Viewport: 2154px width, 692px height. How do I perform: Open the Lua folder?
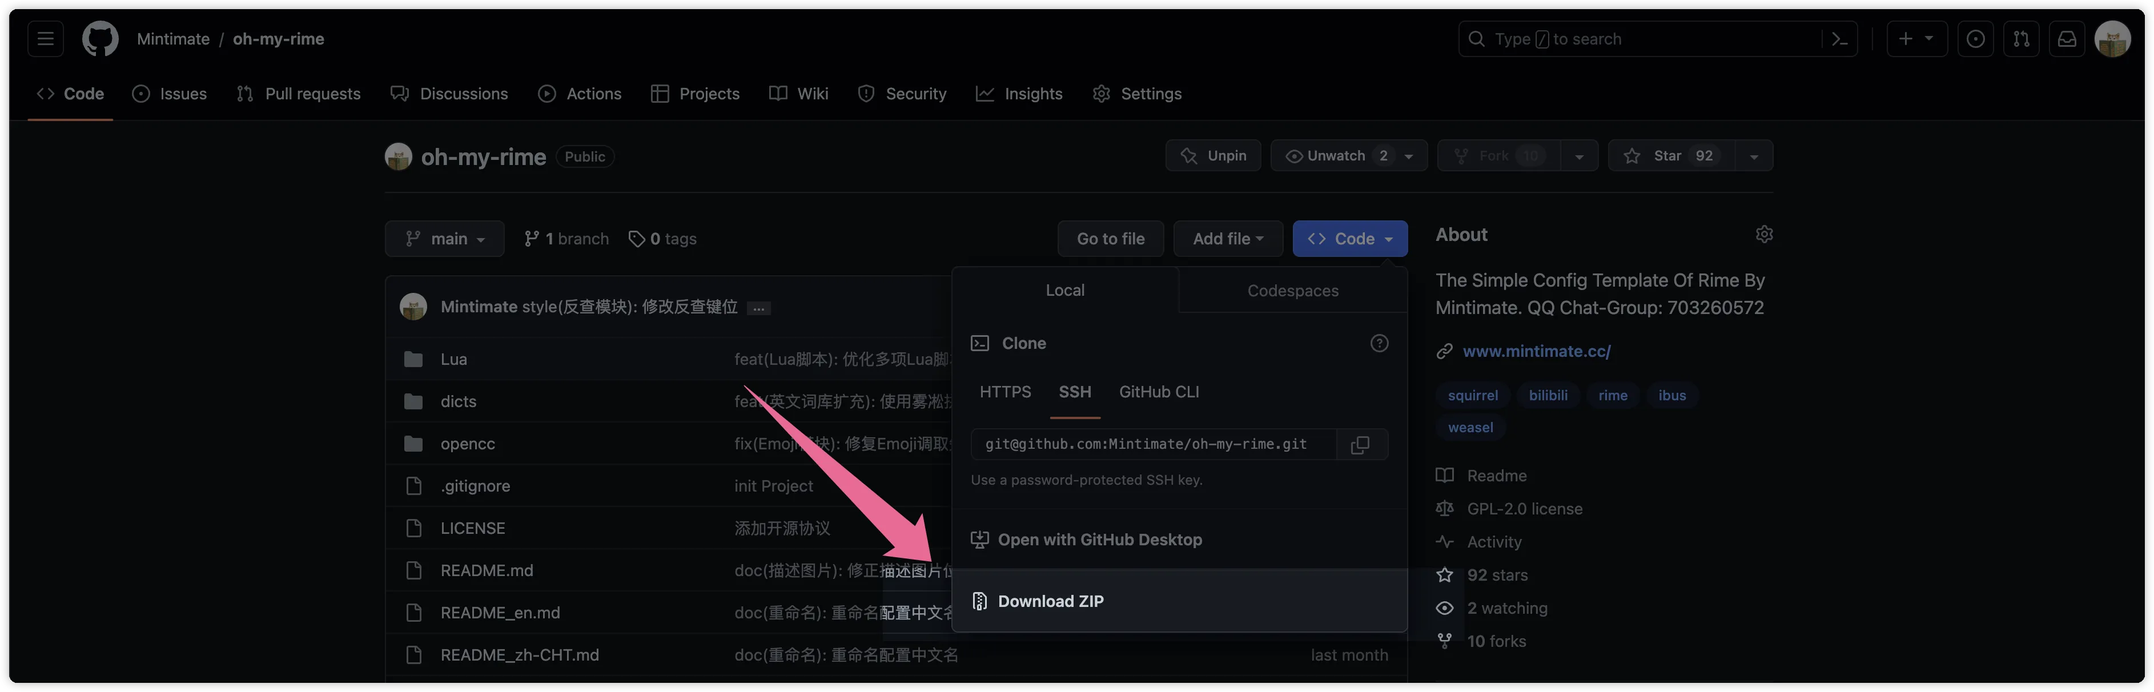pos(453,359)
